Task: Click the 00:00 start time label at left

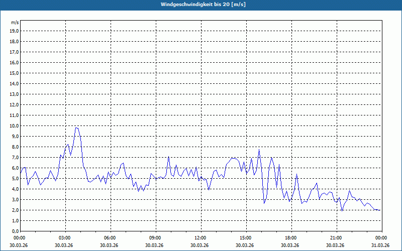Action: click(19, 238)
